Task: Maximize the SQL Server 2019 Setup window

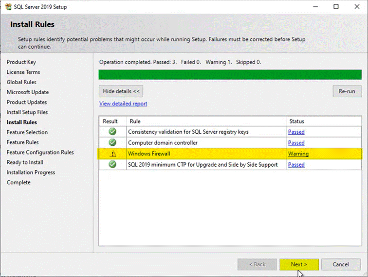Action: pos(336,7)
